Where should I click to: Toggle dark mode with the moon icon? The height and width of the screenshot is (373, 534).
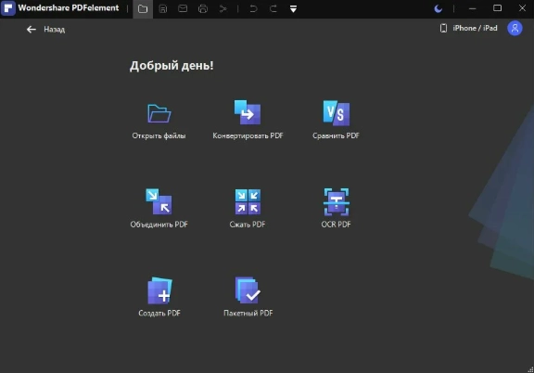point(439,8)
